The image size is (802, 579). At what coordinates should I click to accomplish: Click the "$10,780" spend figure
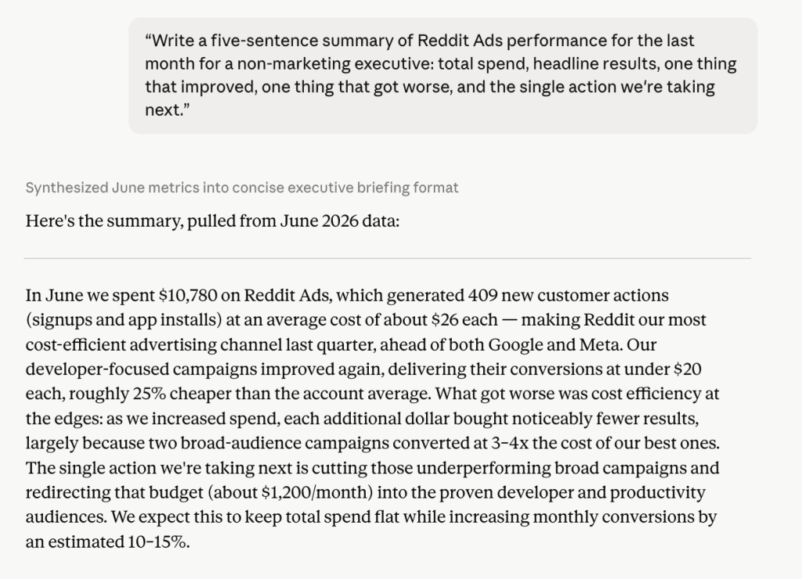pyautogui.click(x=188, y=296)
